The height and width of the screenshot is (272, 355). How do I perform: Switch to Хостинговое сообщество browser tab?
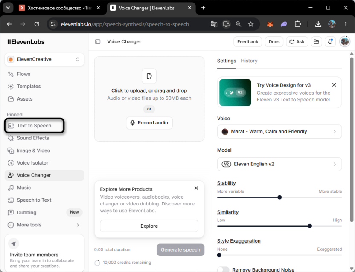point(59,8)
